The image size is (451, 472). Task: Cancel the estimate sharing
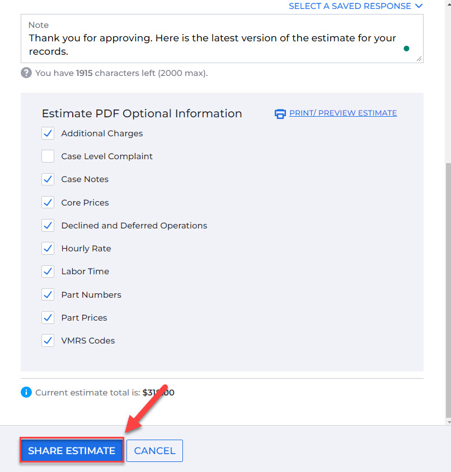(154, 450)
